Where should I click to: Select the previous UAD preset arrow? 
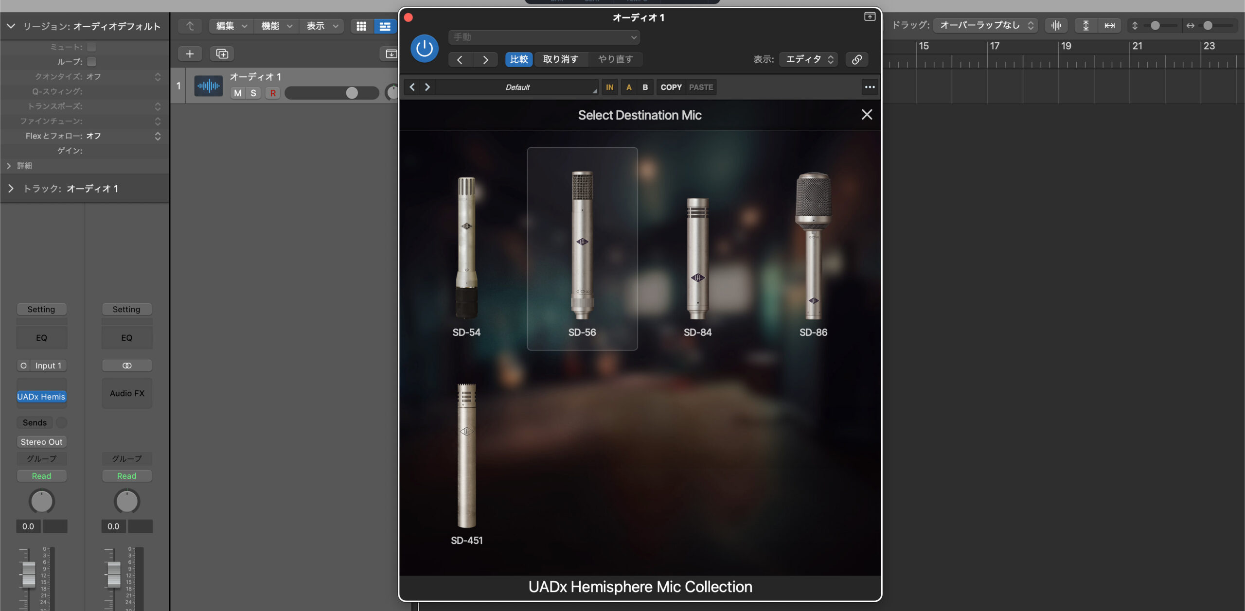(412, 87)
